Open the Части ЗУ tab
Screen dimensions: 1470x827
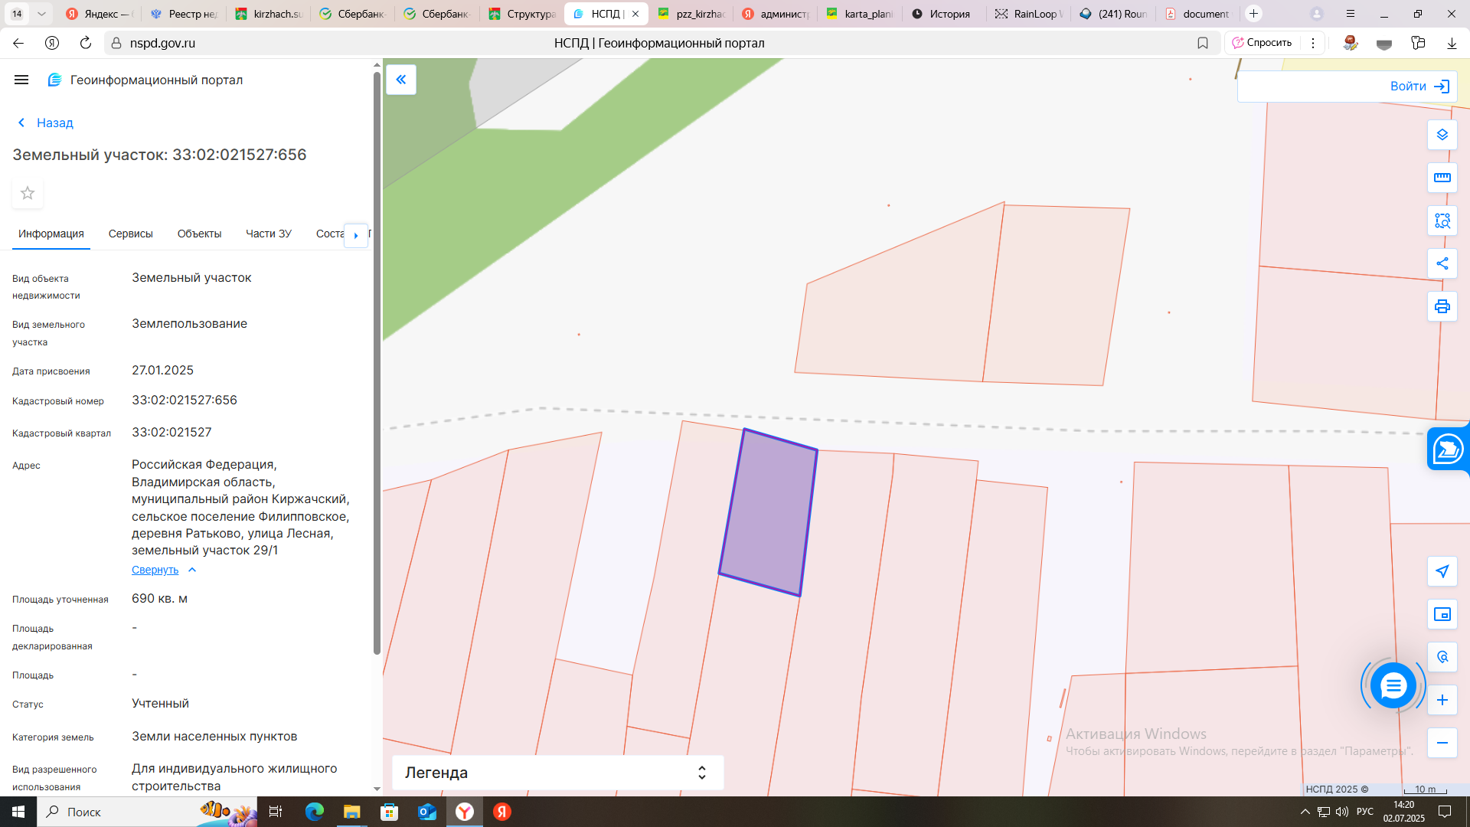pyautogui.click(x=268, y=234)
